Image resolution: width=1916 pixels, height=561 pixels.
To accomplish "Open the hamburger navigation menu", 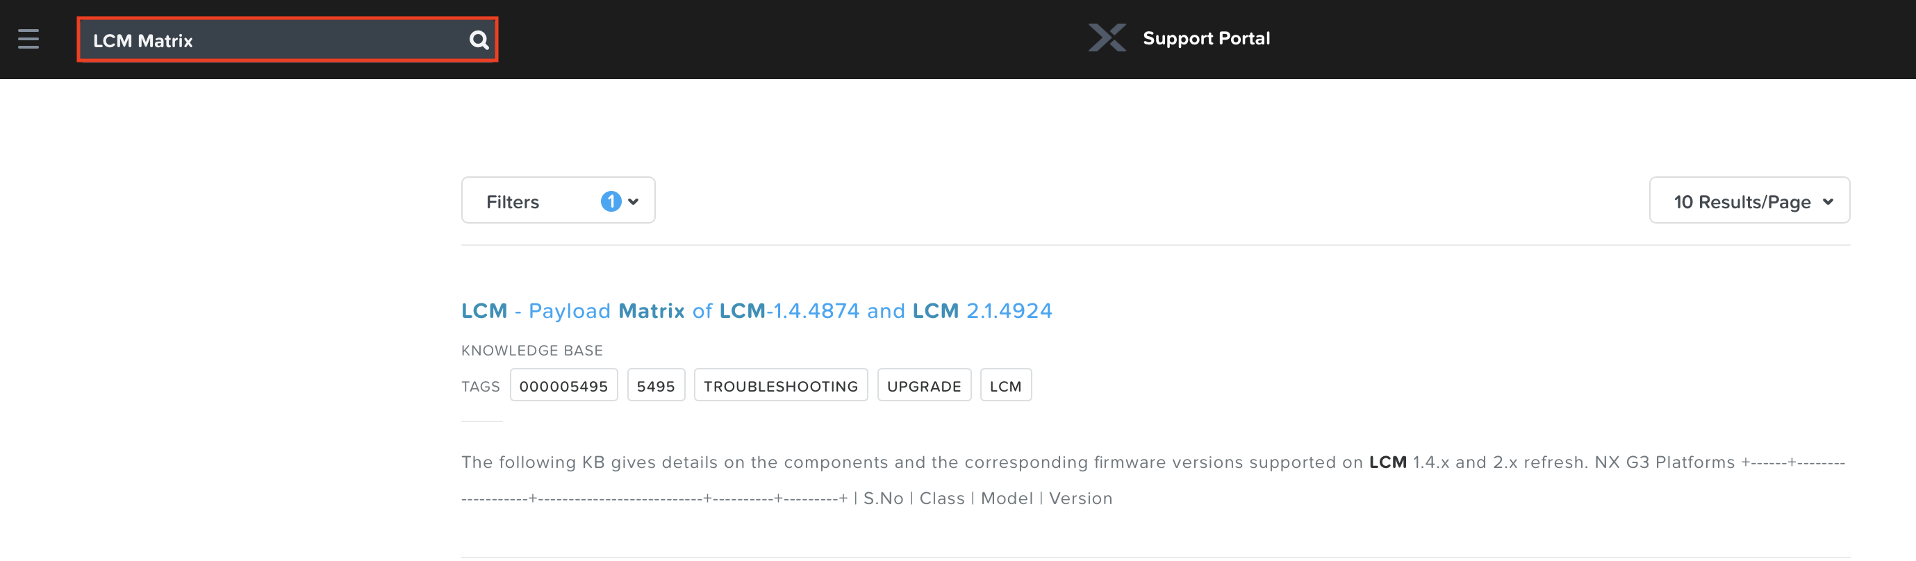I will [28, 39].
